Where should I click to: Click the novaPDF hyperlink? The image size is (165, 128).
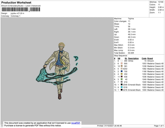click(x=76, y=123)
